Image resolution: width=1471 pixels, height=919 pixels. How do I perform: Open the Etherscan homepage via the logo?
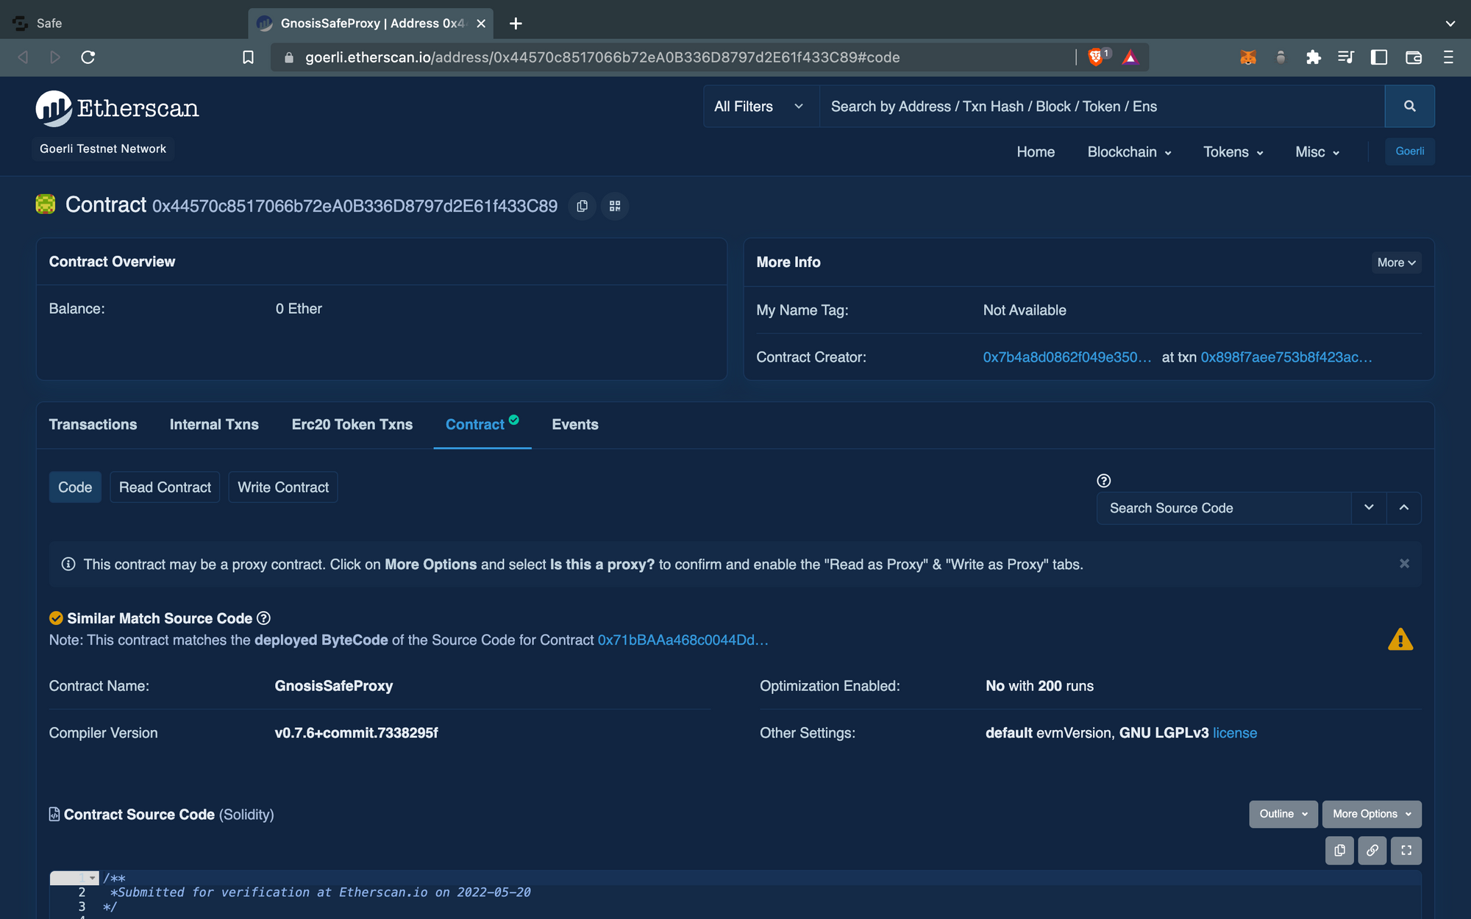point(118,107)
